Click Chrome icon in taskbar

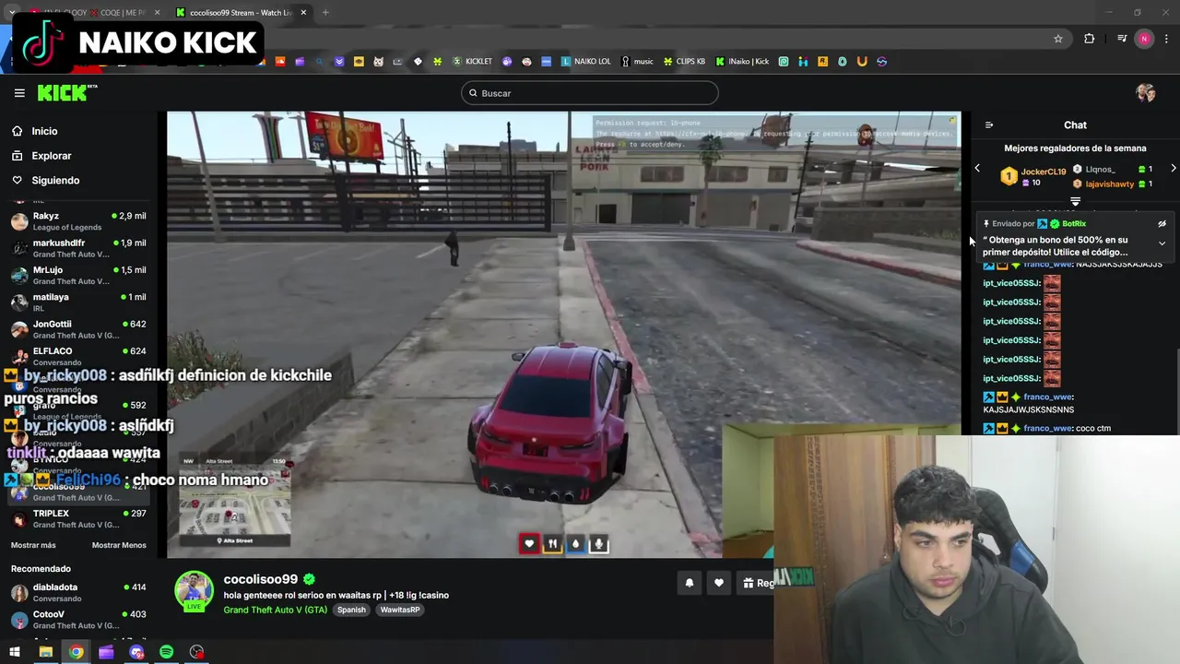(x=76, y=653)
